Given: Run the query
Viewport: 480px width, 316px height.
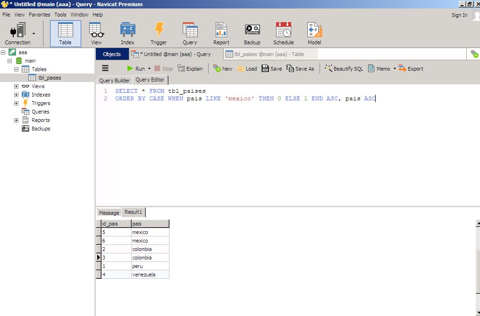Looking at the screenshot, I should tap(136, 69).
